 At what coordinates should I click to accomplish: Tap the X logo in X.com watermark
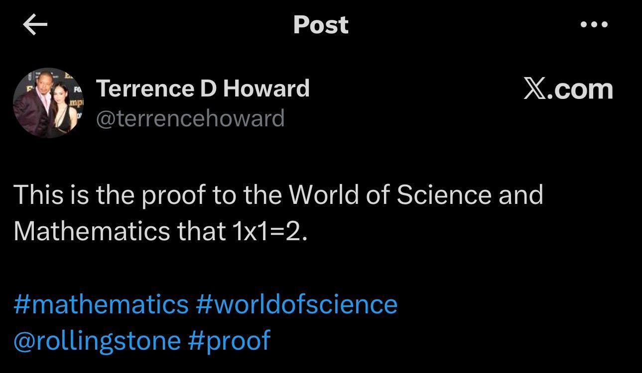tap(534, 90)
